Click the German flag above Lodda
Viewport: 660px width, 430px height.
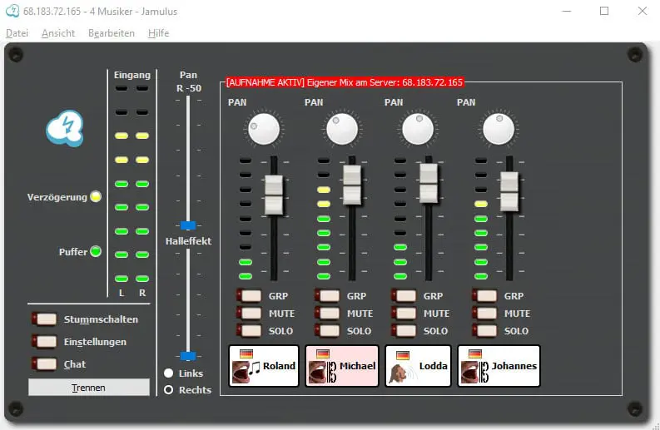coord(403,354)
